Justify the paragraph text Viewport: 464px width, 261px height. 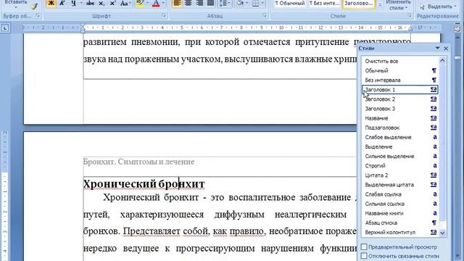point(210,3)
